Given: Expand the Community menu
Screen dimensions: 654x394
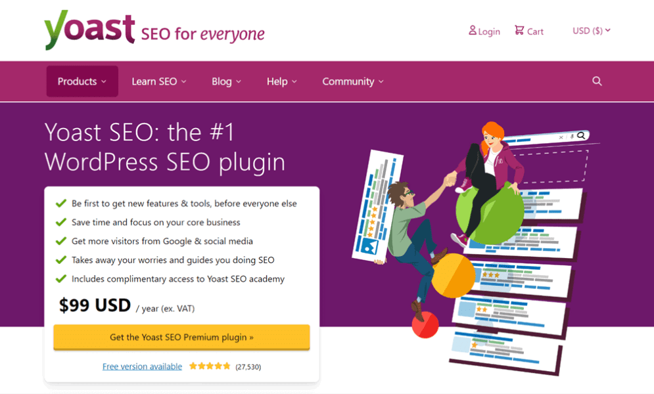Looking at the screenshot, I should (353, 81).
